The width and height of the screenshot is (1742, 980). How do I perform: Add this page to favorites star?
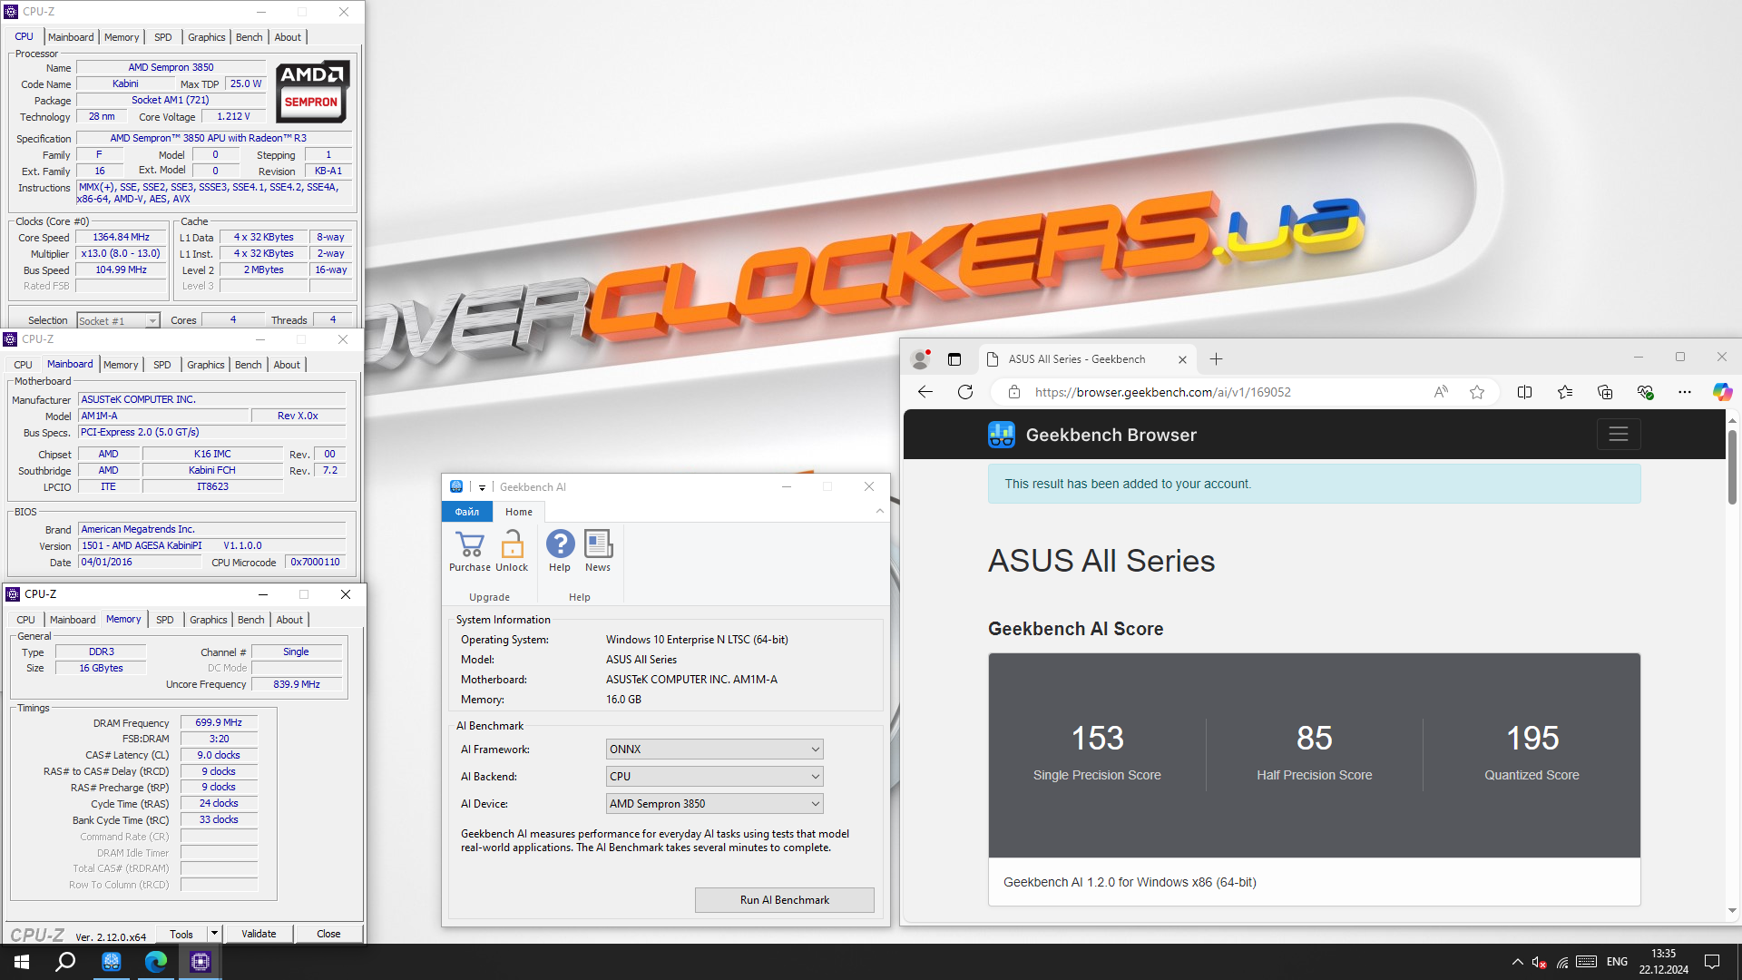tap(1477, 392)
